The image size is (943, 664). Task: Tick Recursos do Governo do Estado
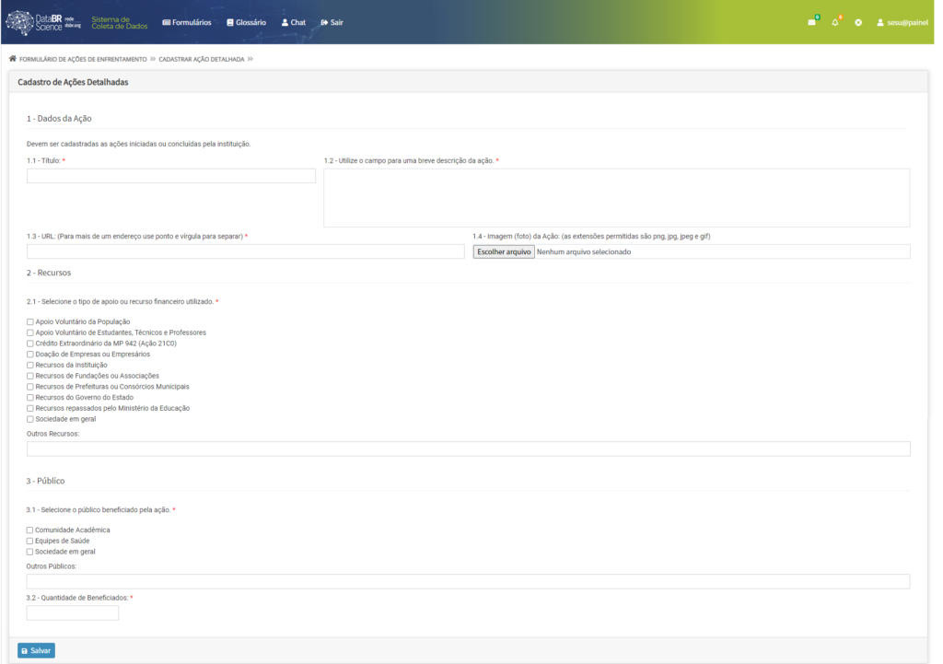coord(30,397)
